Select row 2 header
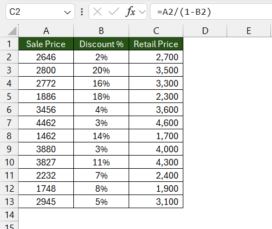Viewport: 272px width, 229px height. (9, 57)
